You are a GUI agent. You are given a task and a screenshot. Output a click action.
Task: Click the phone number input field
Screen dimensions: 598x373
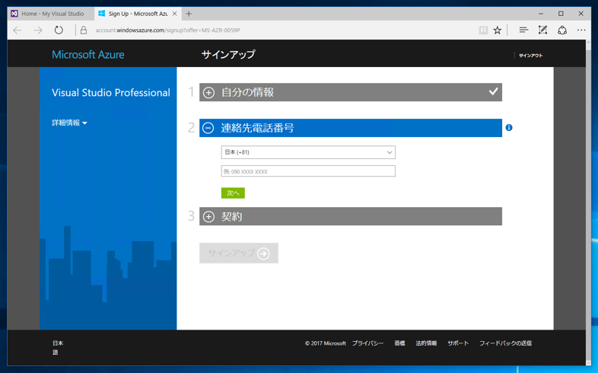[x=308, y=171]
